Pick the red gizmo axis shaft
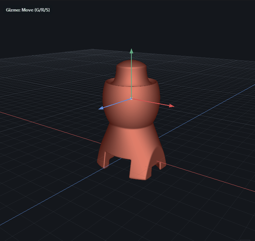Image resolution: width=255 pixels, height=241 pixels. 152,103
